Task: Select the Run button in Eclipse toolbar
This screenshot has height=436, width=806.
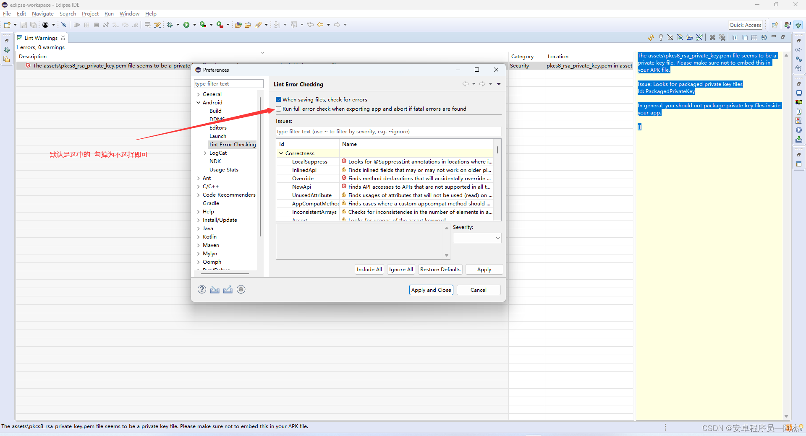Action: [x=186, y=24]
